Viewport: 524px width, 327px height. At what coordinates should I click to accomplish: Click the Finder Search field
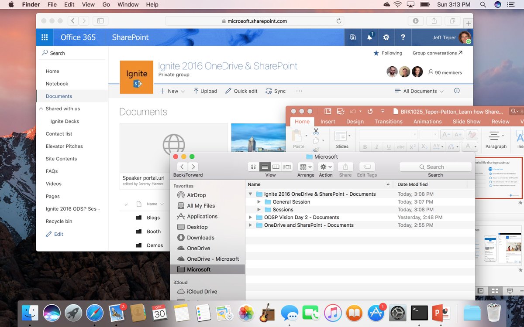(435, 167)
